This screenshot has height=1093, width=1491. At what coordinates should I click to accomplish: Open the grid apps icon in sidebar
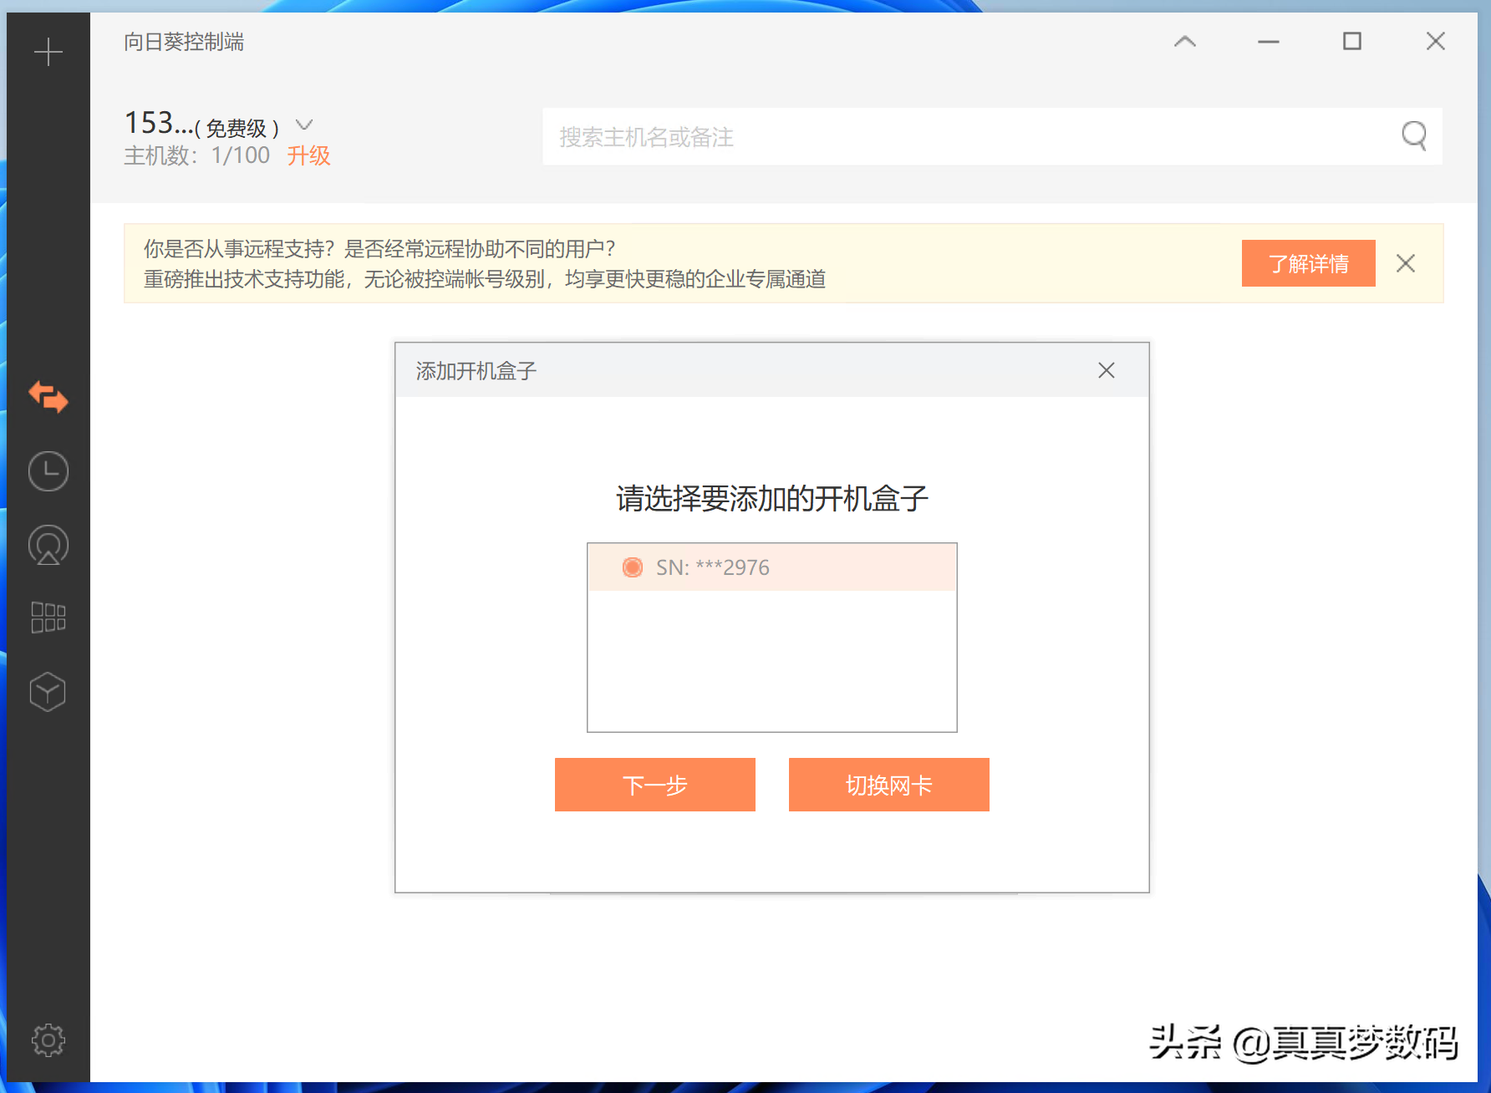click(48, 618)
